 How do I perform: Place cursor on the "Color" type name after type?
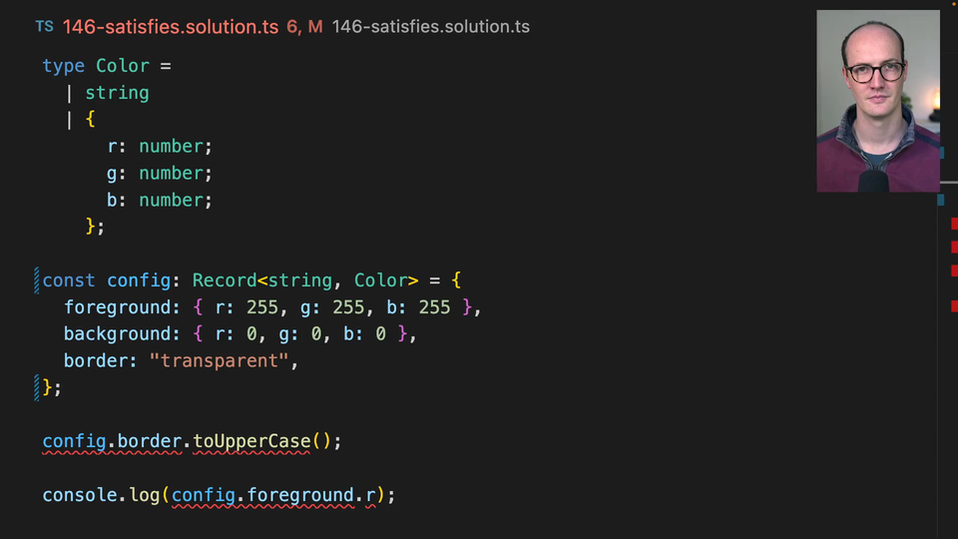[122, 66]
